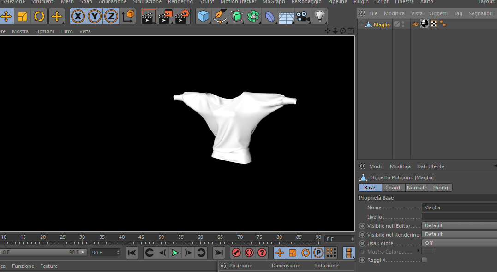Enable the Raggi X checkbox
Image resolution: width=497 pixels, height=272 pixels.
click(x=424, y=260)
